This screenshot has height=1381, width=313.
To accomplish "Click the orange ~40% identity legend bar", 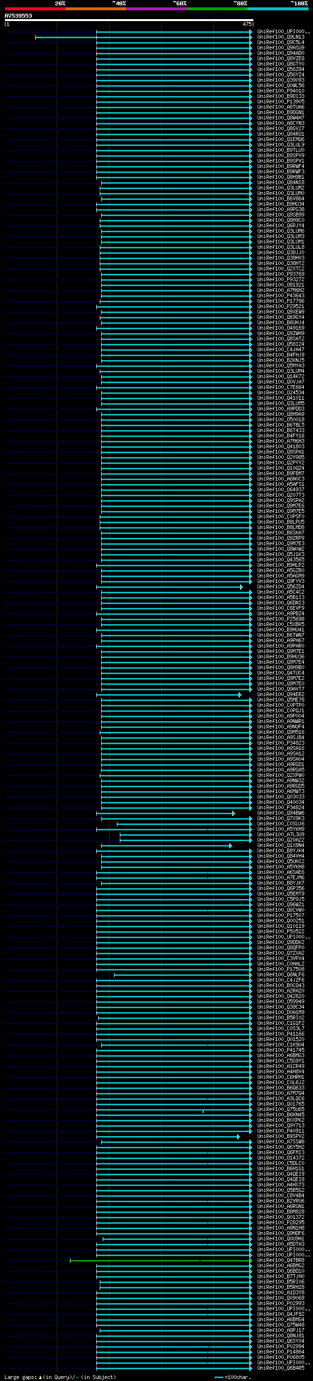I will (x=96, y=9).
